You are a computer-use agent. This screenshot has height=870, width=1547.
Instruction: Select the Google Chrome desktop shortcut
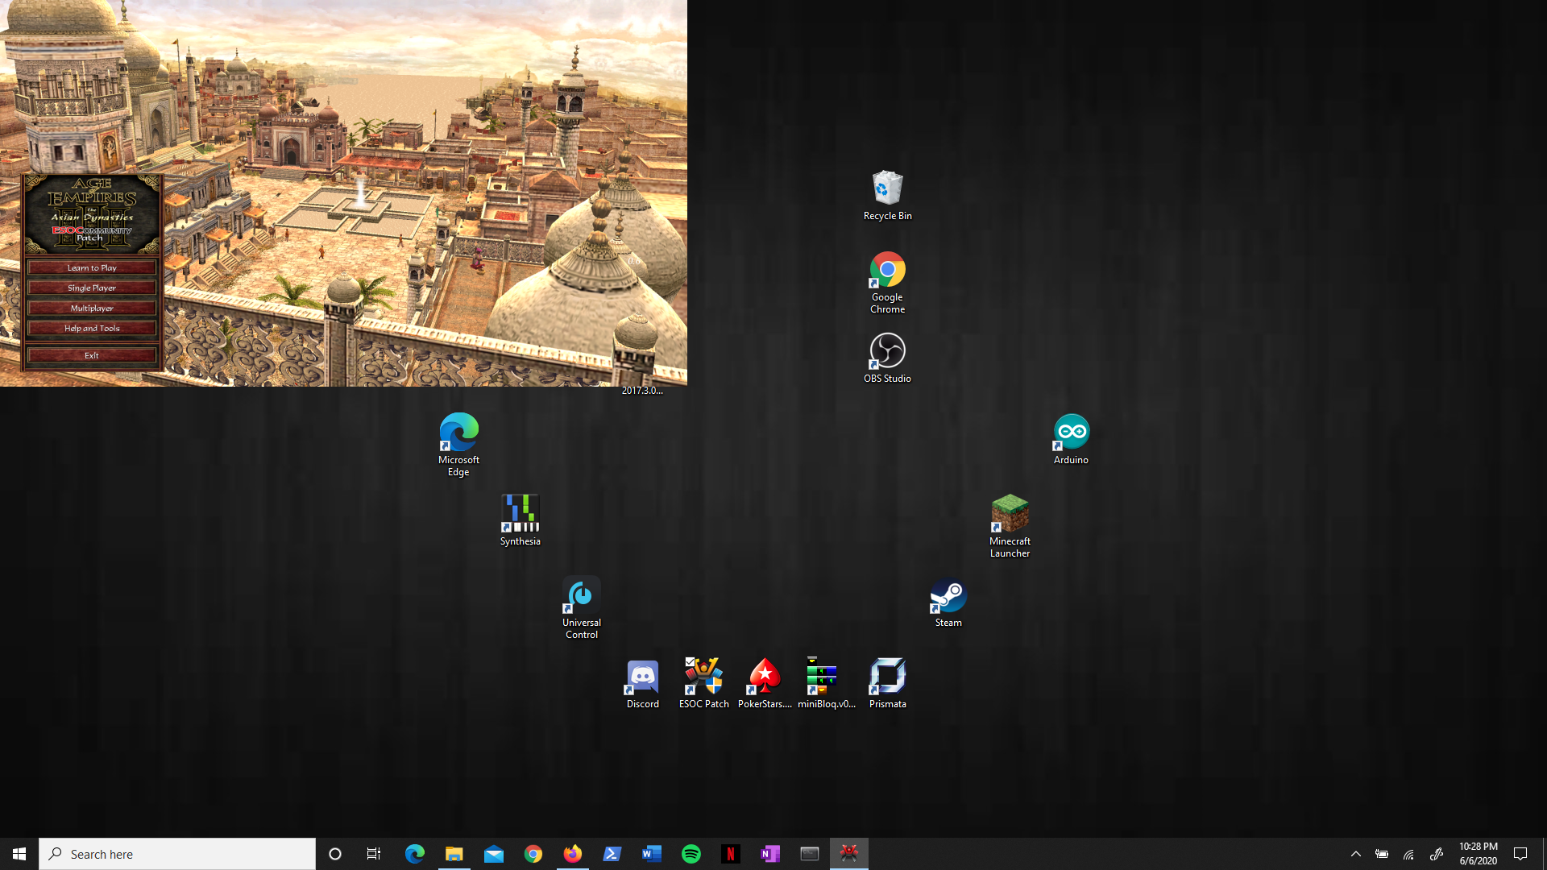[x=887, y=283]
